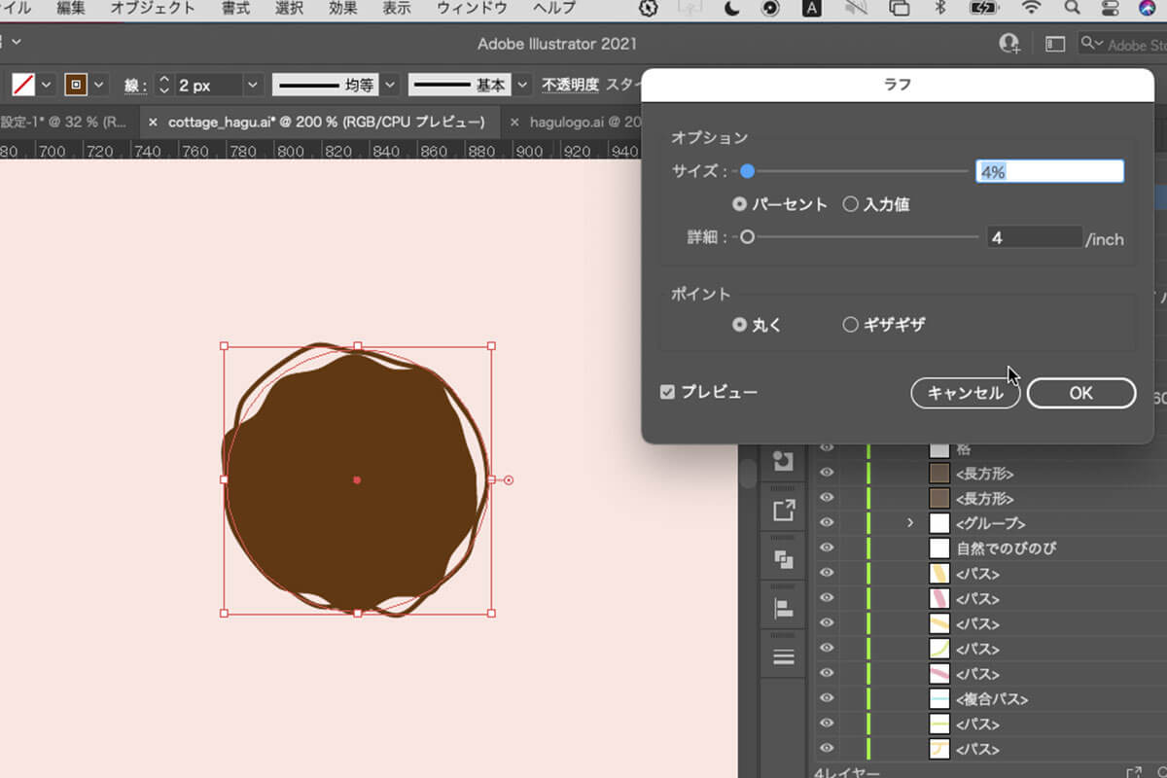Select the 入力値 radio option
Viewport: 1167px width, 778px height.
pos(850,204)
